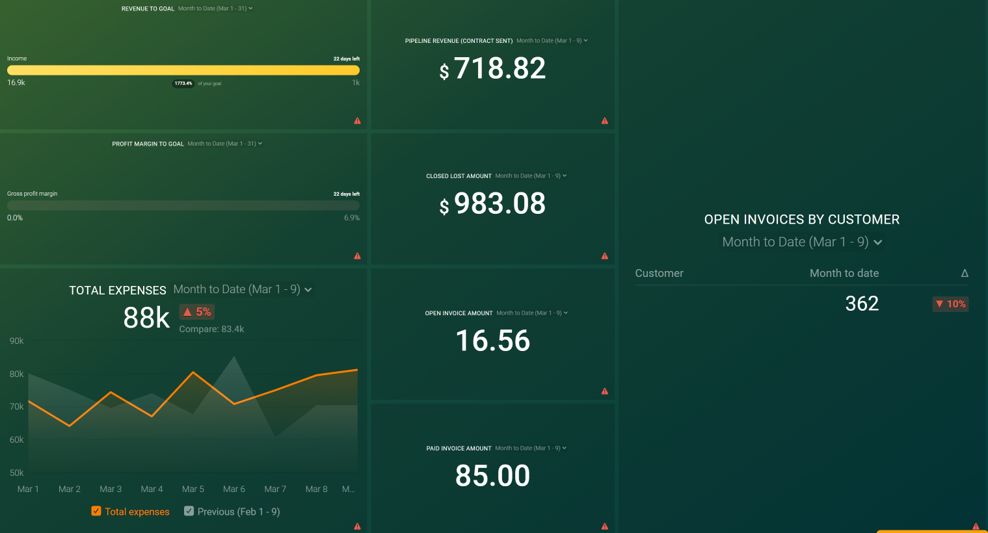This screenshot has height=533, width=988.
Task: Uncheck the Previous (Feb 1 - 9) checkbox
Action: (189, 512)
